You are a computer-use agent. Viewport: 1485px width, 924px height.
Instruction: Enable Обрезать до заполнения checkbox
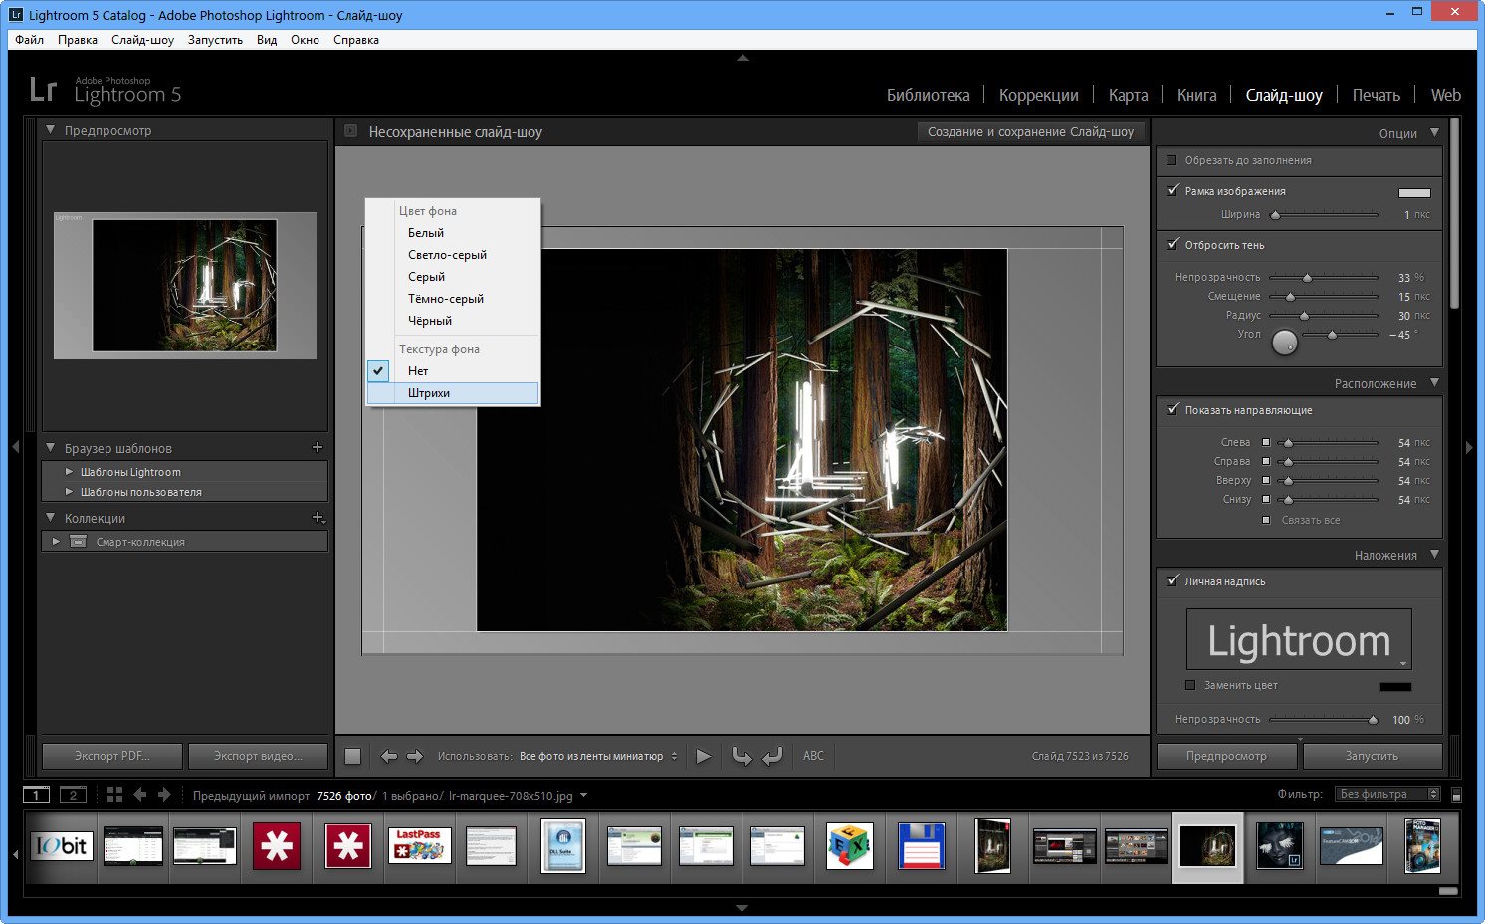(x=1171, y=160)
